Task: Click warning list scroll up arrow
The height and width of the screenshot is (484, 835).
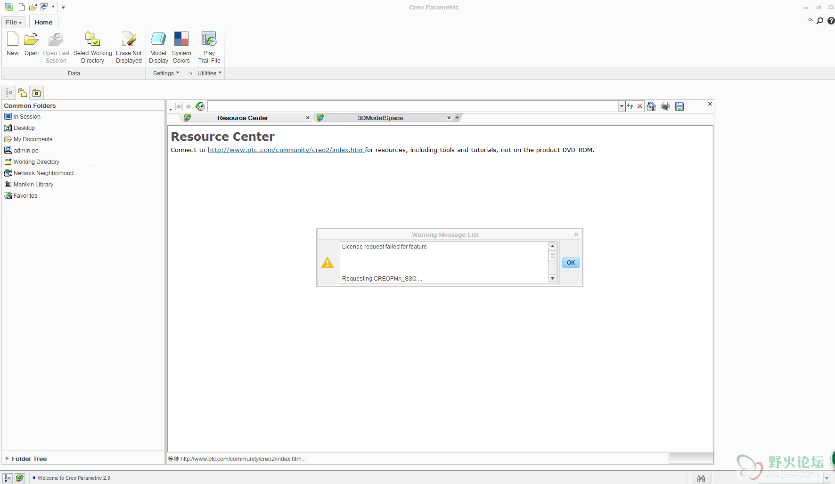Action: tap(553, 246)
